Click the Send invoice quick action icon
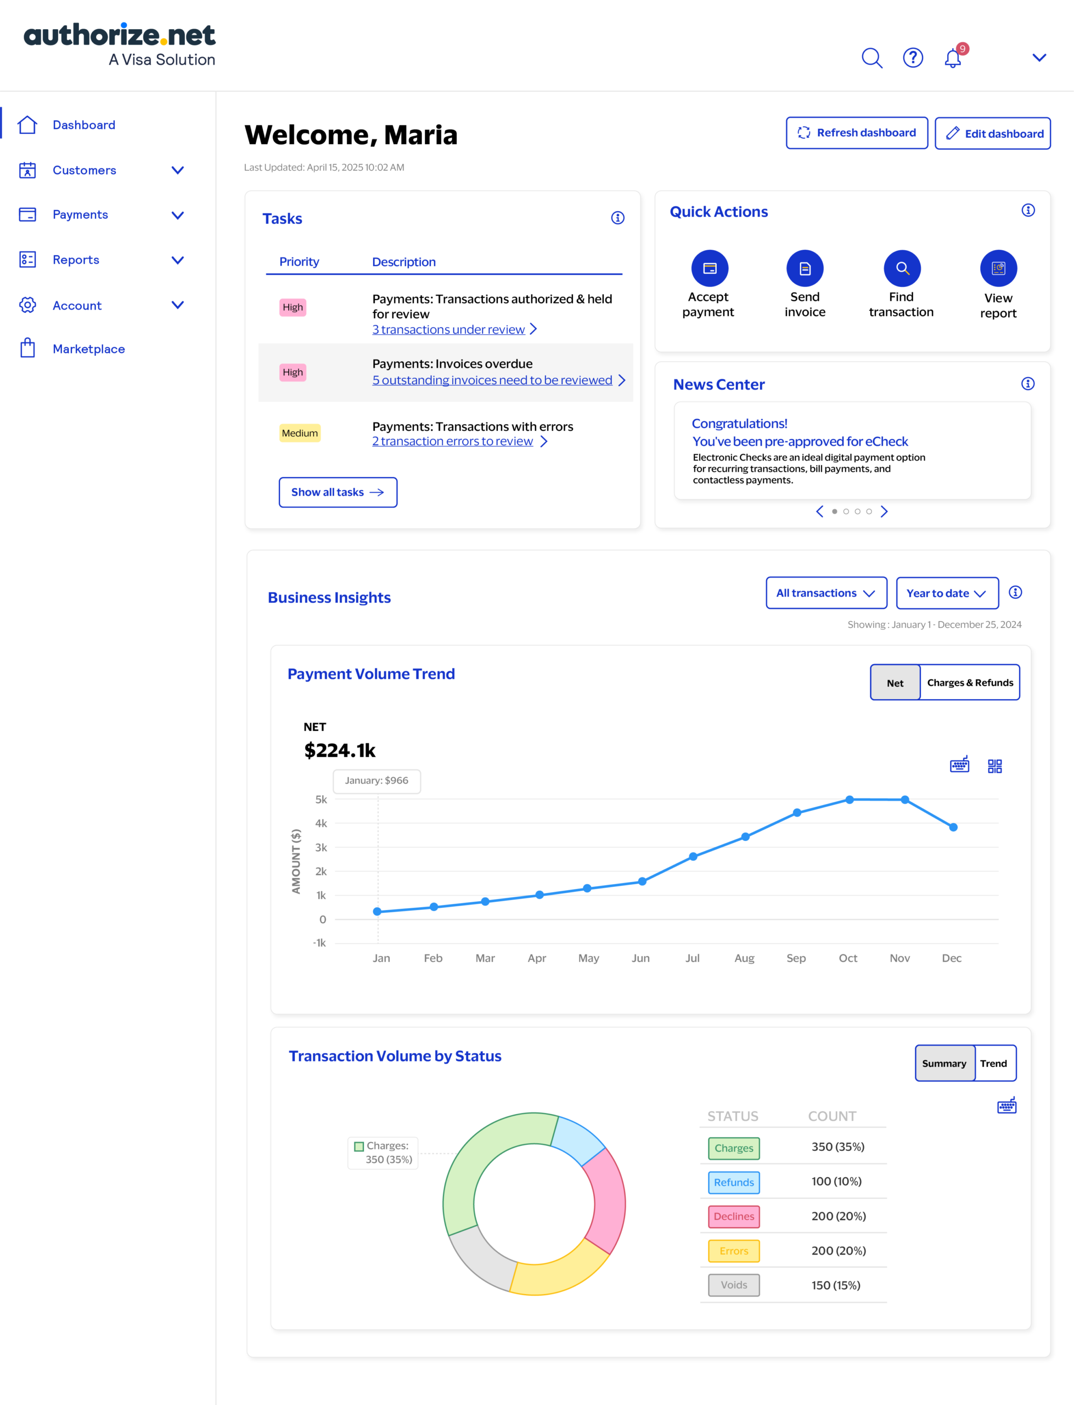Screen dimensions: 1074x1405 (805, 268)
